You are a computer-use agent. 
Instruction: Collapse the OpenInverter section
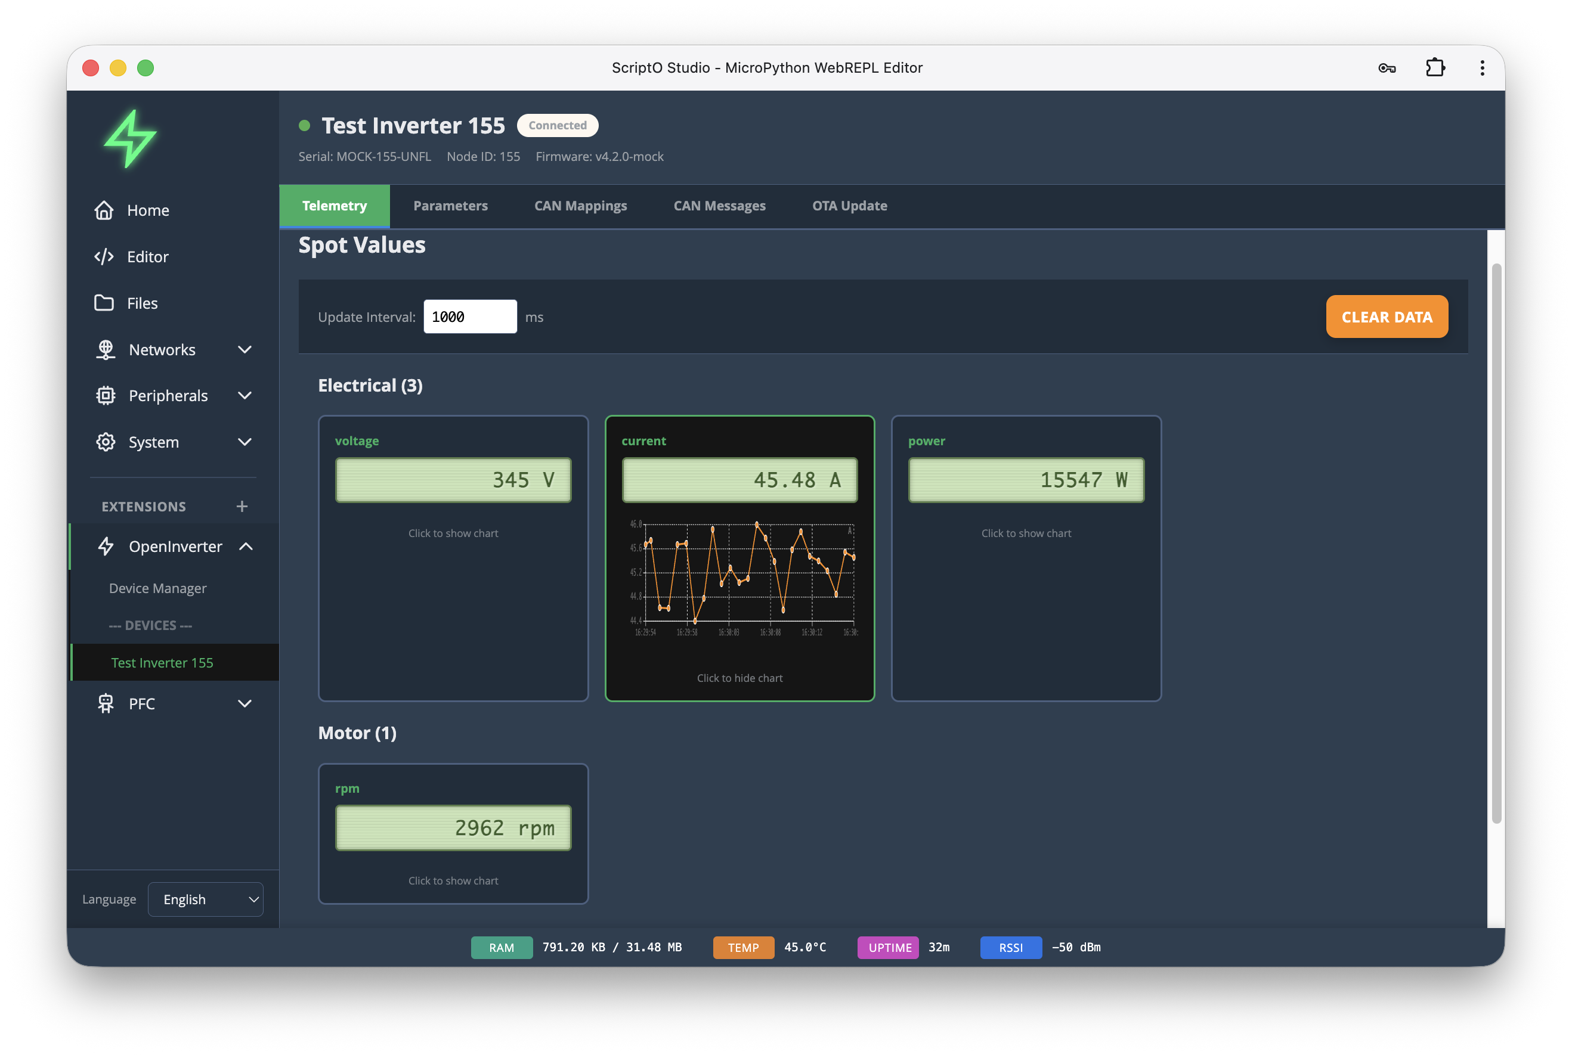[246, 547]
